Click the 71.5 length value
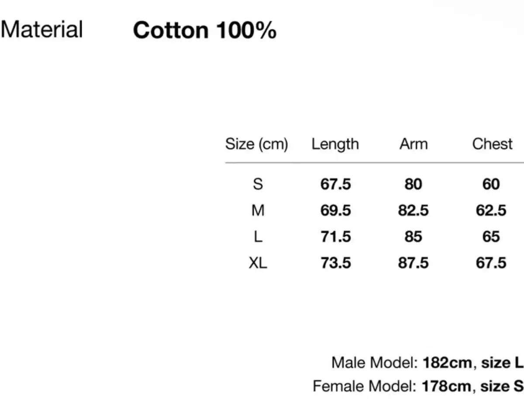The width and height of the screenshot is (524, 412). coord(335,237)
